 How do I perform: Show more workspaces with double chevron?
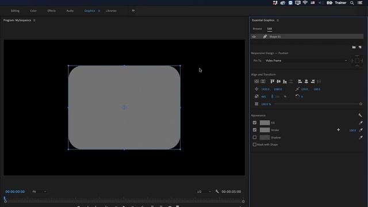133,10
